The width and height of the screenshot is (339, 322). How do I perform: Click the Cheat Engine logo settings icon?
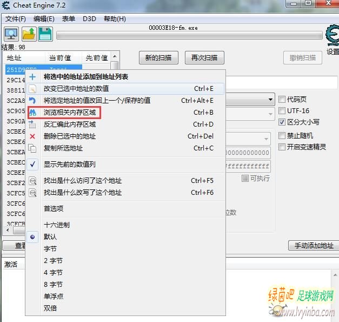coord(333,35)
